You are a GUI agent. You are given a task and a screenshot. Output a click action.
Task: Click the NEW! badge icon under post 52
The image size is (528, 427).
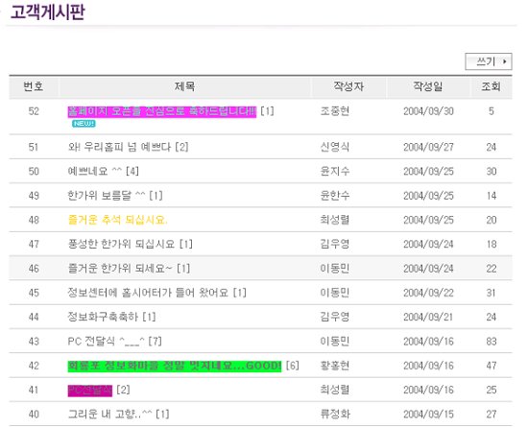(x=84, y=124)
